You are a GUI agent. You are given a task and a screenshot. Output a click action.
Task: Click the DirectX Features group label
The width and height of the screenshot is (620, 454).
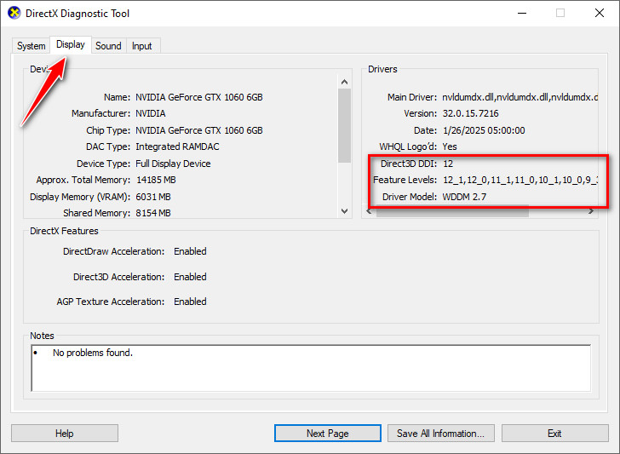64,231
